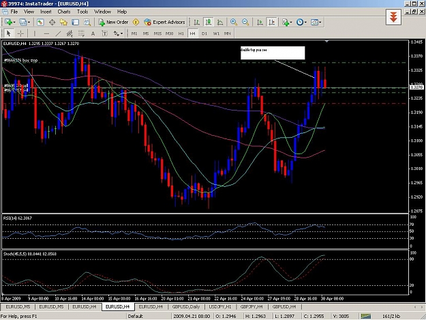The width and height of the screenshot is (426, 320).
Task: Select the Equidistant Channel tool
Action: [70, 33]
